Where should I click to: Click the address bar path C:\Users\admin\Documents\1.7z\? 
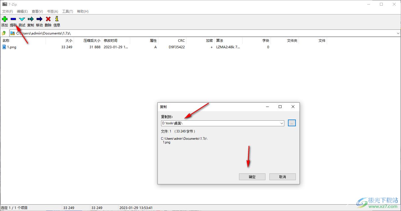(43, 33)
